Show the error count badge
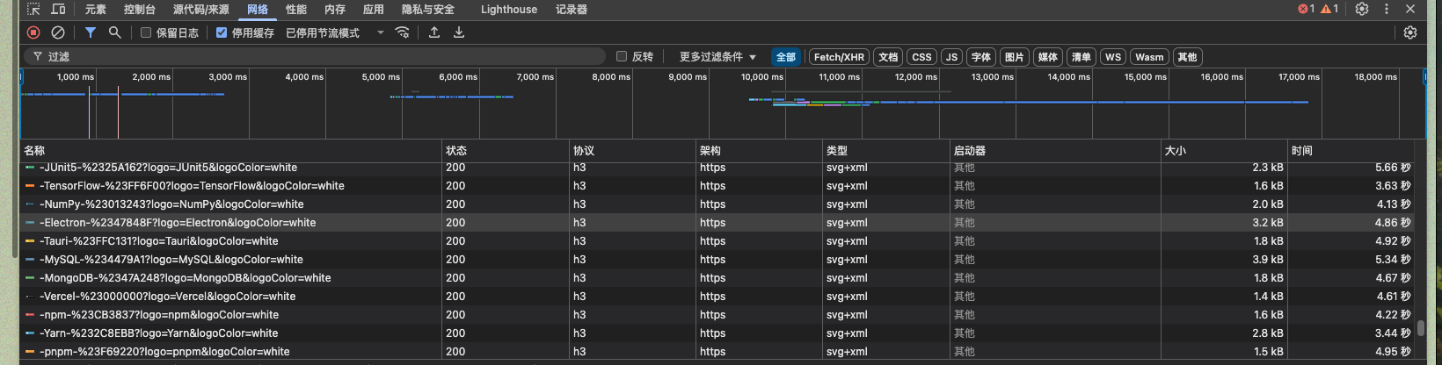This screenshot has width=1442, height=365. click(1307, 9)
